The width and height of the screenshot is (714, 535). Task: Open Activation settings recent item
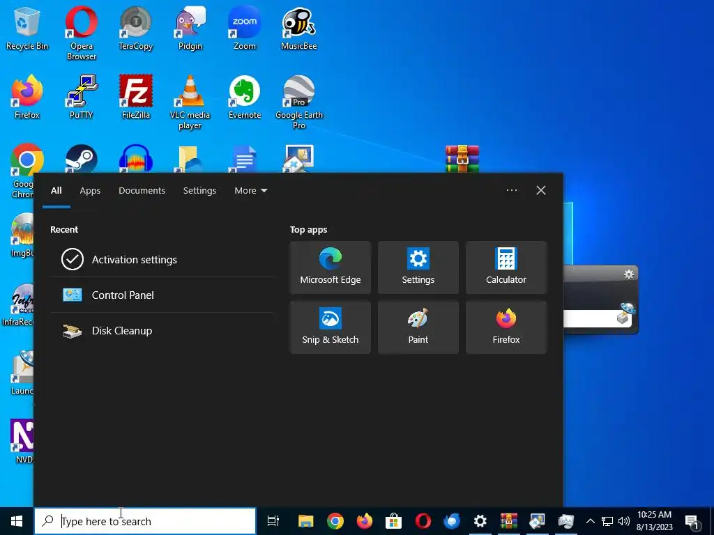pyautogui.click(x=162, y=260)
